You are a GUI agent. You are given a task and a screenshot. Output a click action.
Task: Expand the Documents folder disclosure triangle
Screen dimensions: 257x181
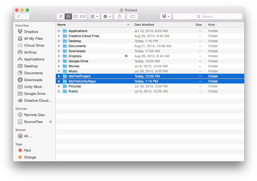[59, 46]
